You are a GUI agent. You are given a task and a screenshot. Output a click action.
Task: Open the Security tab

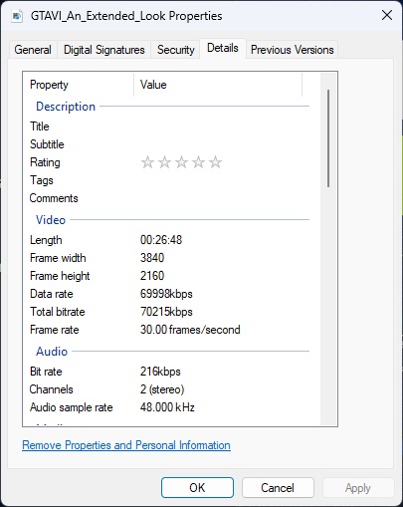(175, 50)
